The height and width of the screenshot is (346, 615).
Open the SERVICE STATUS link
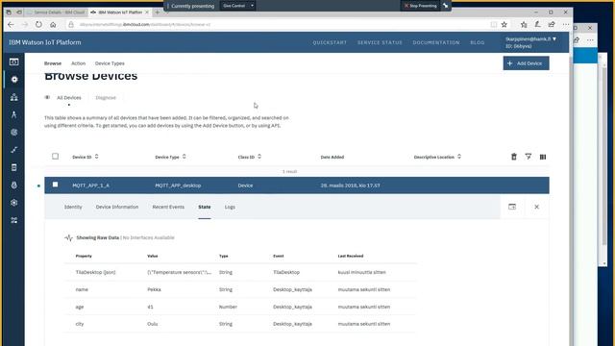(x=380, y=42)
